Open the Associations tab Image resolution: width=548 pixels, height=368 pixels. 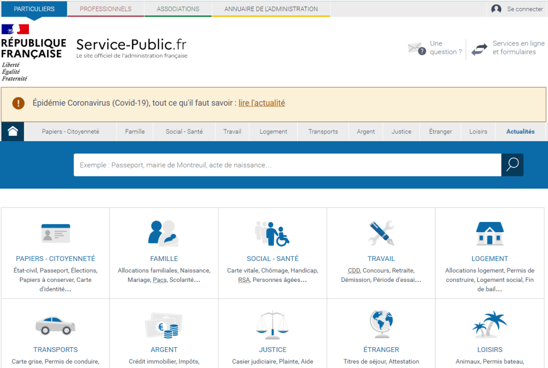[x=178, y=9]
